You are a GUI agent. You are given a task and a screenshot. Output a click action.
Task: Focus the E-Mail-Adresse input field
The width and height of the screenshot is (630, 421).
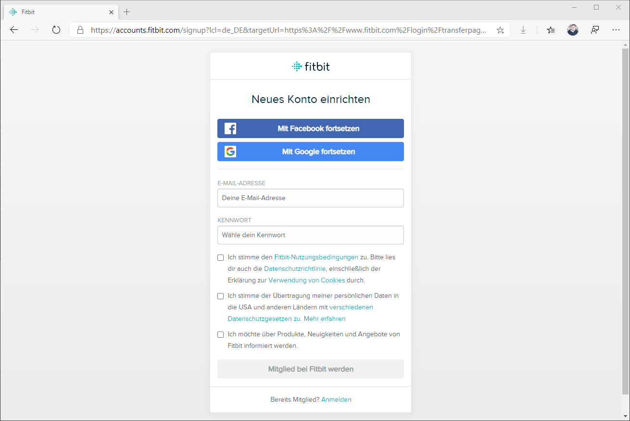(310, 198)
